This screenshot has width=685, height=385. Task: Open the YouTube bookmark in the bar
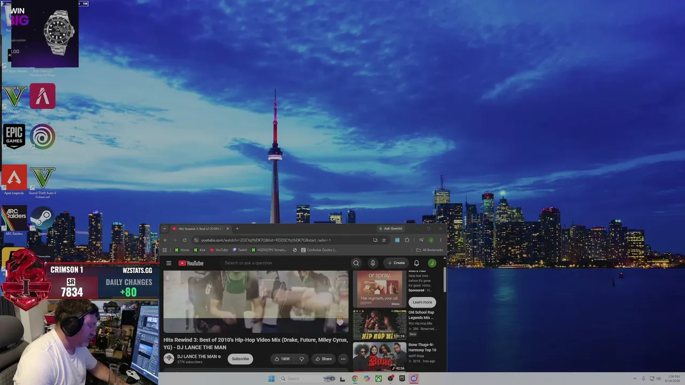(219, 250)
